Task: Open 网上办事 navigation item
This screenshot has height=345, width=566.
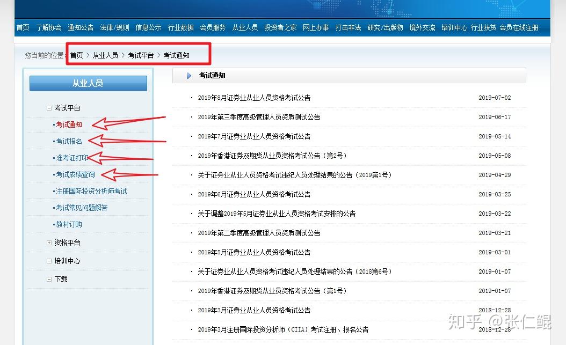Action: pyautogui.click(x=316, y=27)
